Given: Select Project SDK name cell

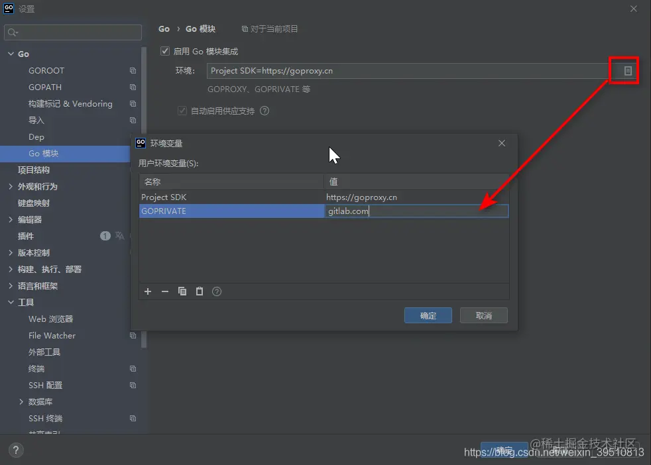Looking at the screenshot, I should click(x=231, y=197).
